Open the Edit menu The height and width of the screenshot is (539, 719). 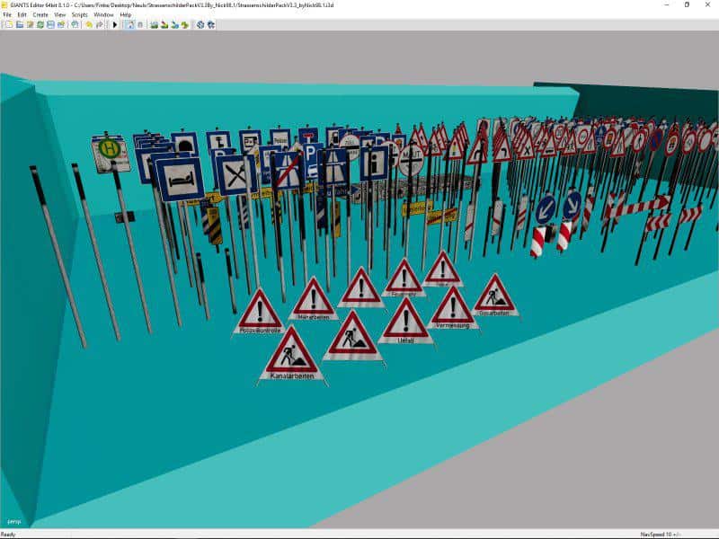click(22, 15)
